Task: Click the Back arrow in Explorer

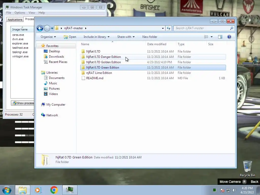Action: [40, 28]
